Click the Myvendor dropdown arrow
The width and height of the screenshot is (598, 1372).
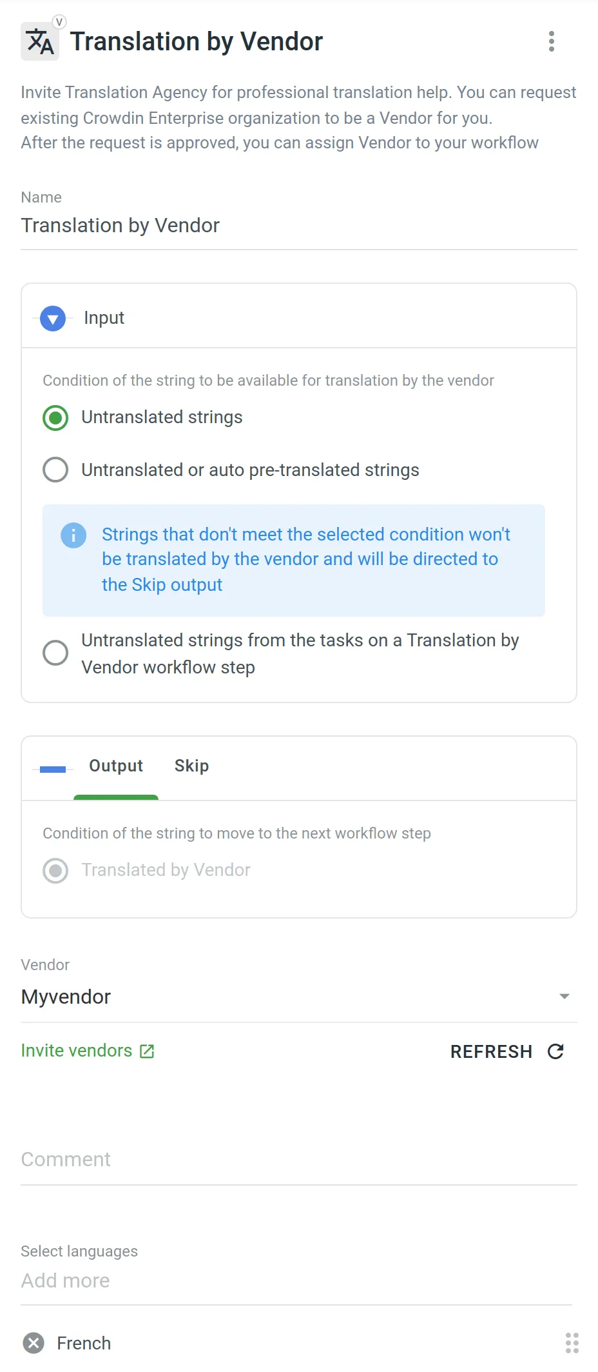(564, 997)
